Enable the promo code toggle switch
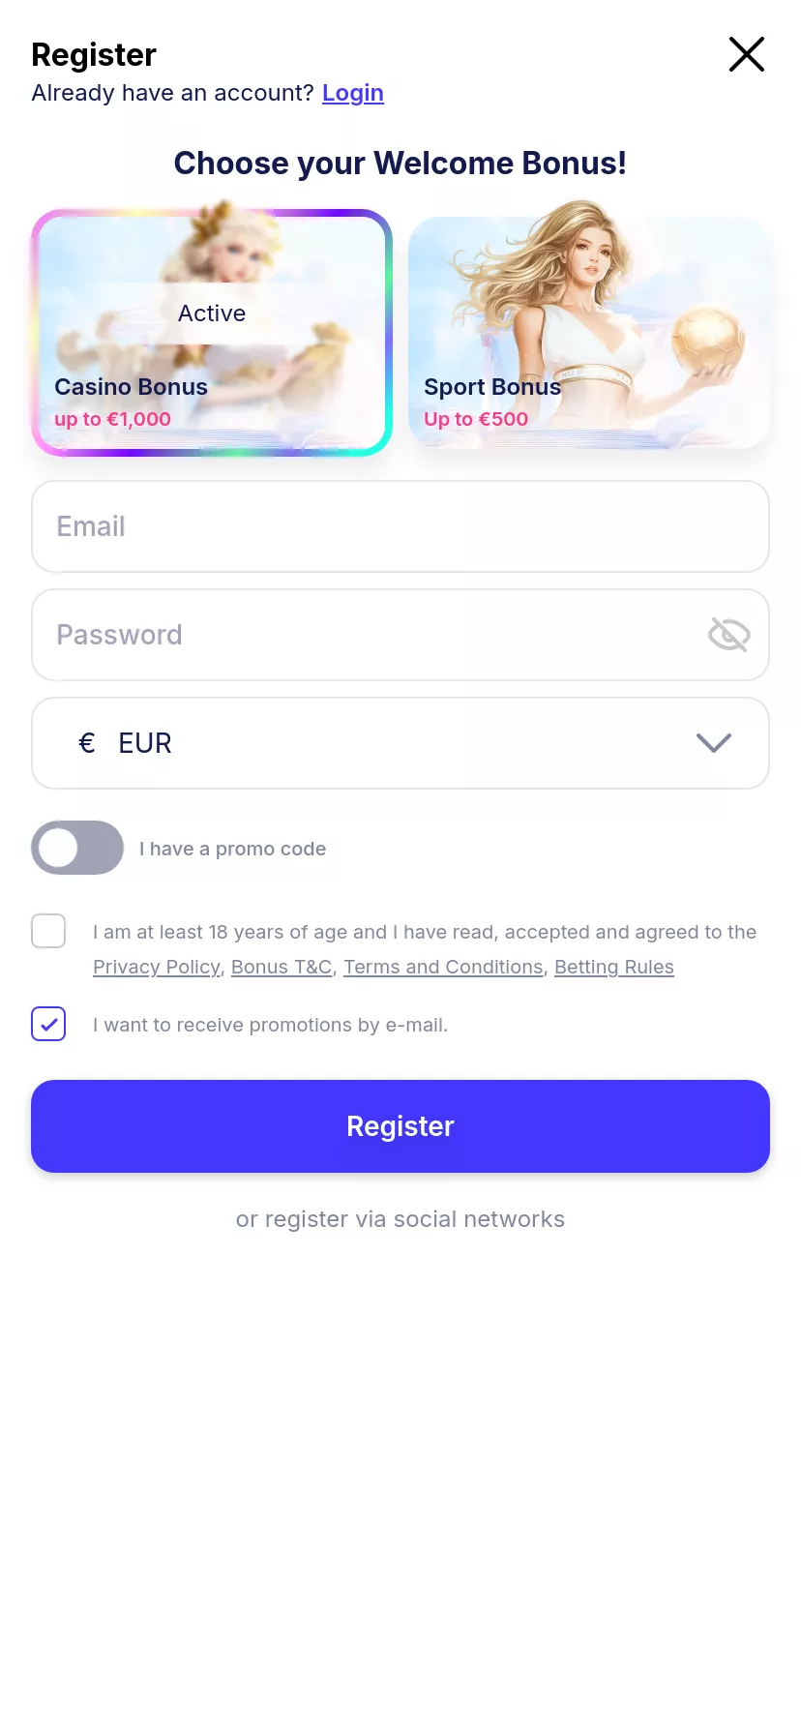The image size is (801, 1734). coord(77,848)
